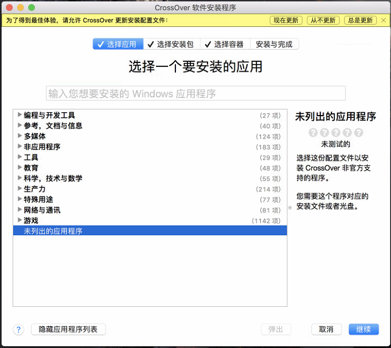Expand the 生产力 category
Screen dimensions: 391x348
click(19, 188)
